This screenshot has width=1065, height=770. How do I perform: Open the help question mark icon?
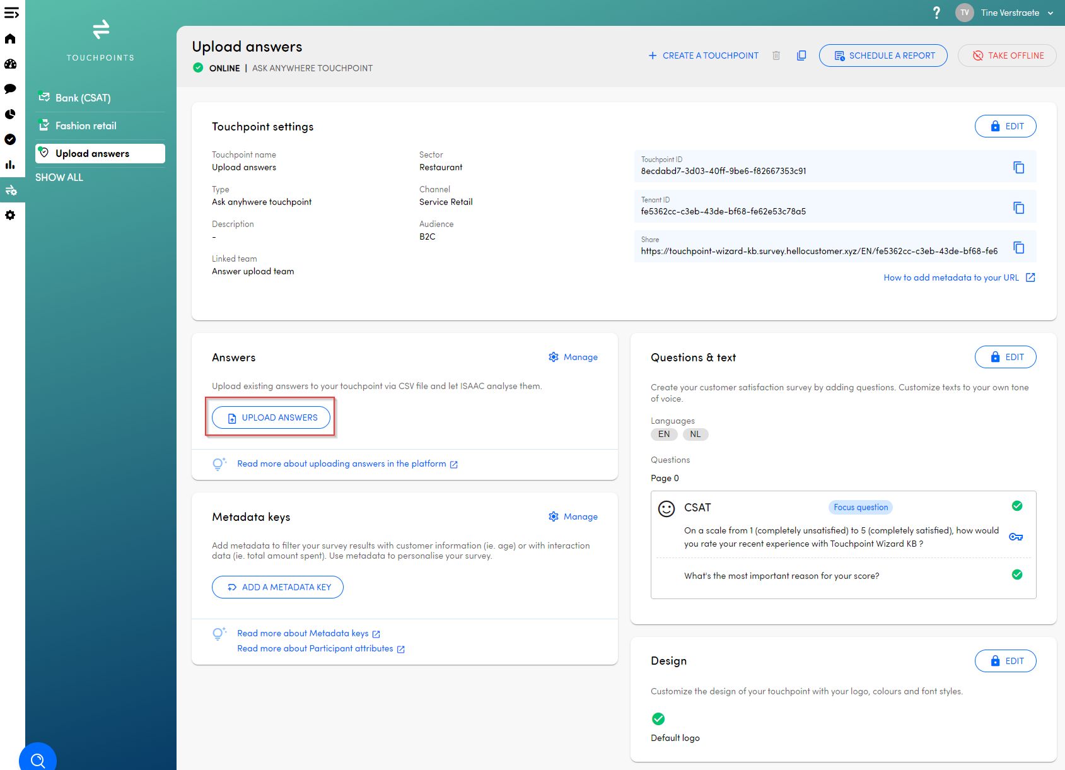click(936, 13)
